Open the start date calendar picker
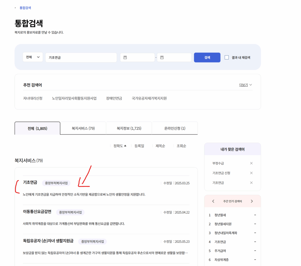The width and height of the screenshot is (301, 266). coord(125,57)
